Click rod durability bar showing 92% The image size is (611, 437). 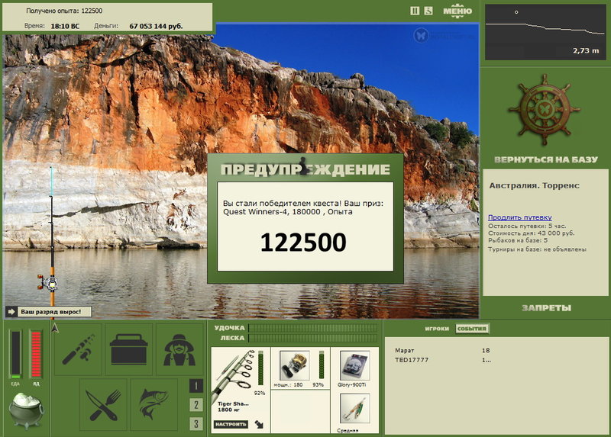(260, 368)
